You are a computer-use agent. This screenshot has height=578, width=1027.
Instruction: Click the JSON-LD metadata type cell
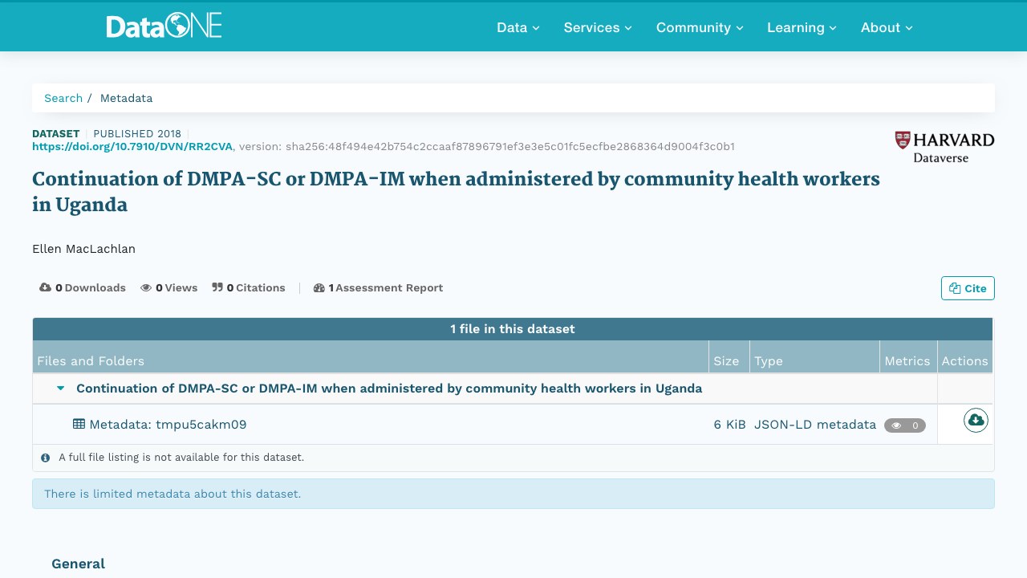[x=815, y=424]
